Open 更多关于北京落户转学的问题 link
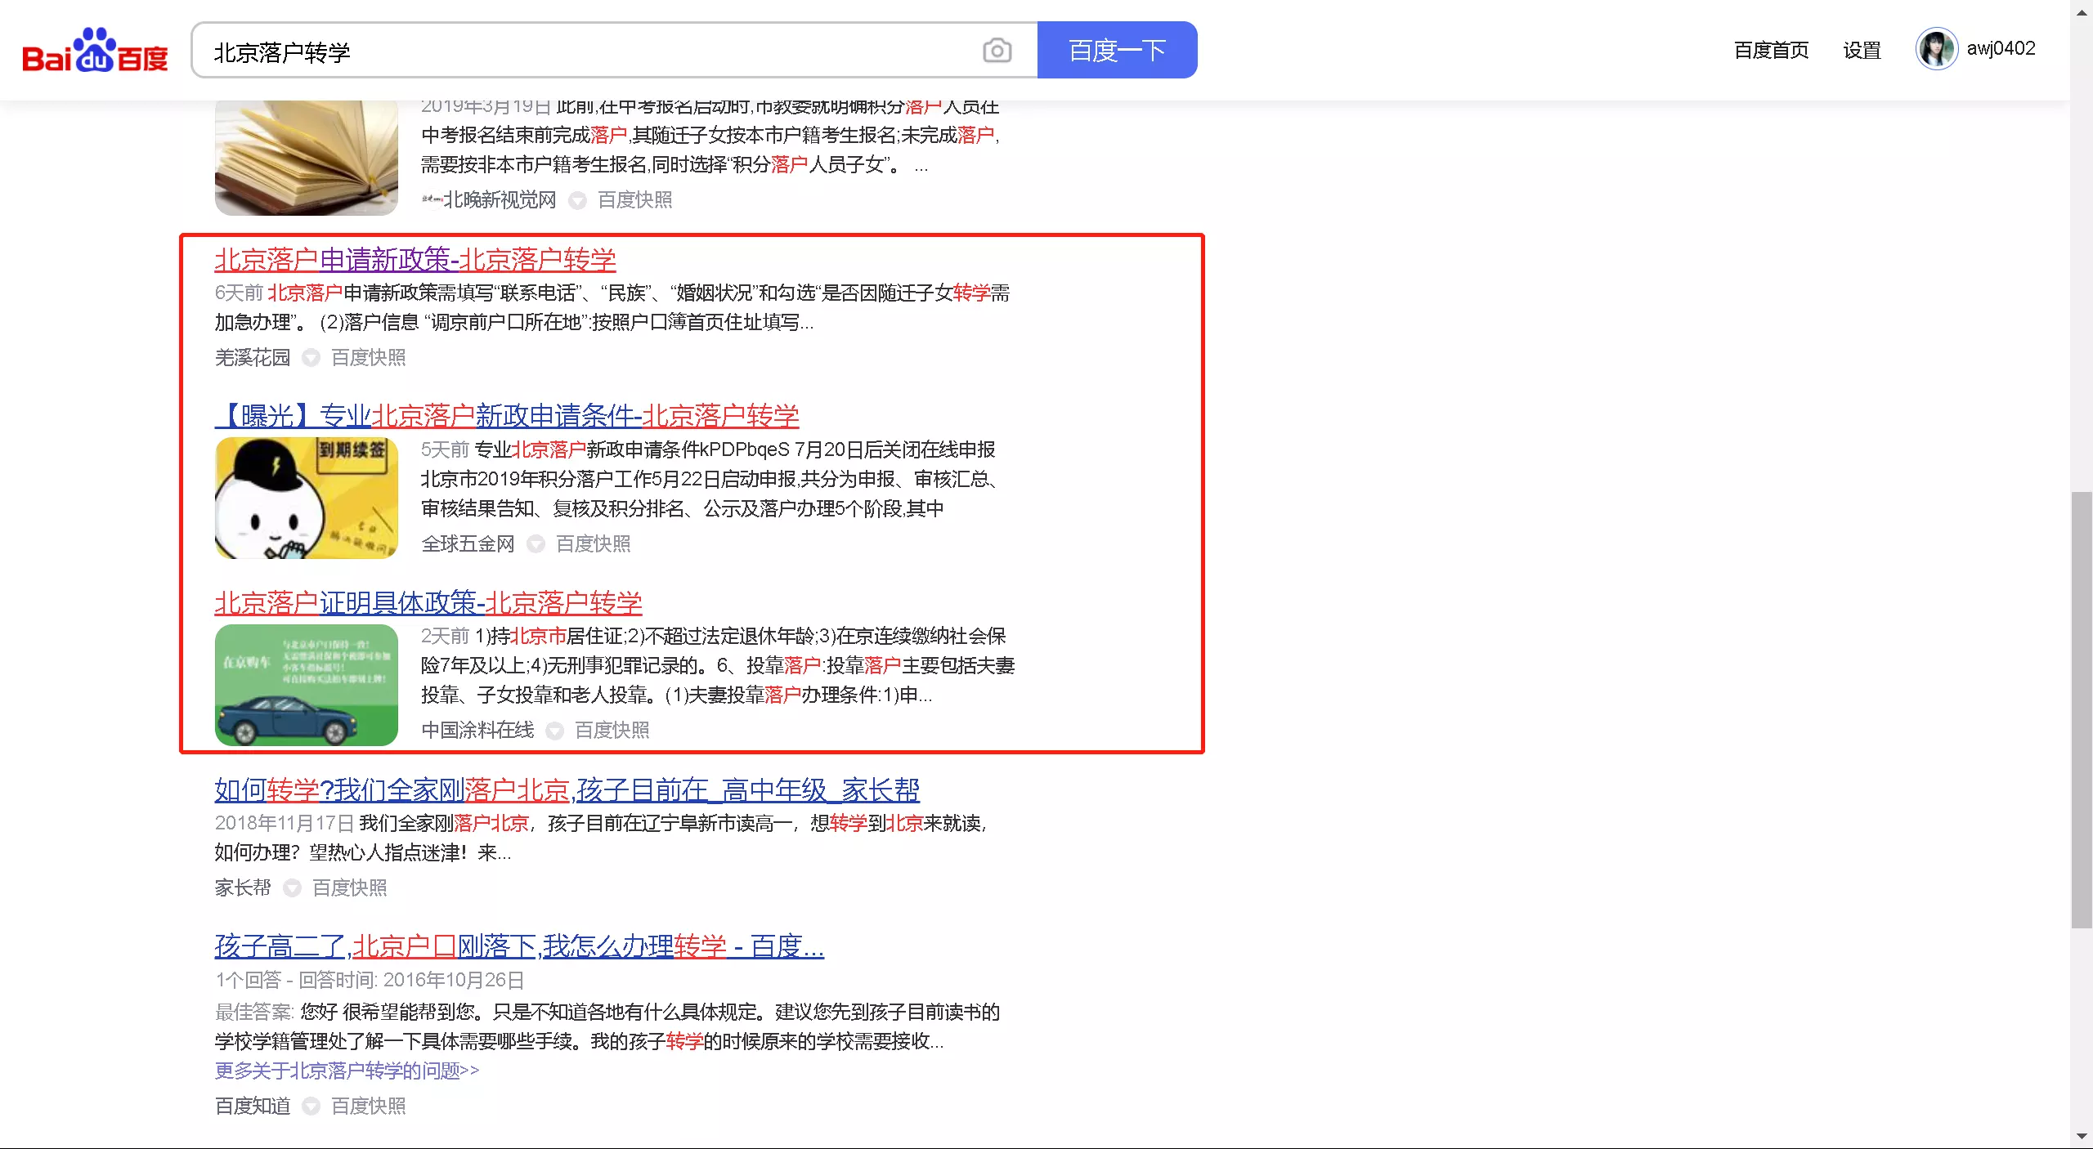The height and width of the screenshot is (1149, 2093). (x=345, y=1071)
